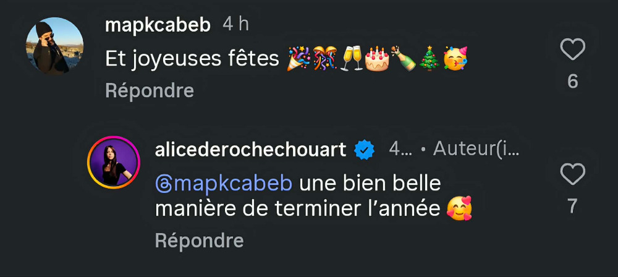Click the Threads icon before the mention
Image resolution: width=618 pixels, height=277 pixels.
(x=164, y=184)
